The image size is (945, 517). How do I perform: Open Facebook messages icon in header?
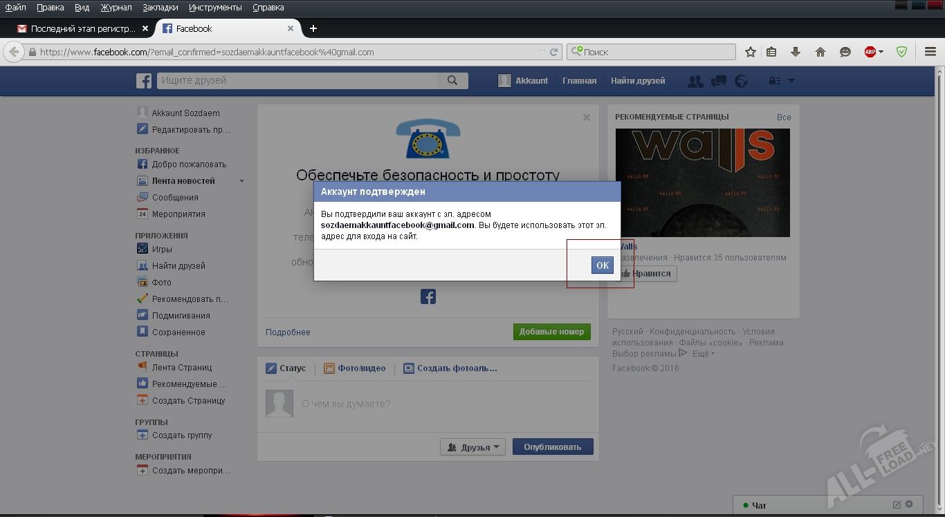click(x=718, y=81)
